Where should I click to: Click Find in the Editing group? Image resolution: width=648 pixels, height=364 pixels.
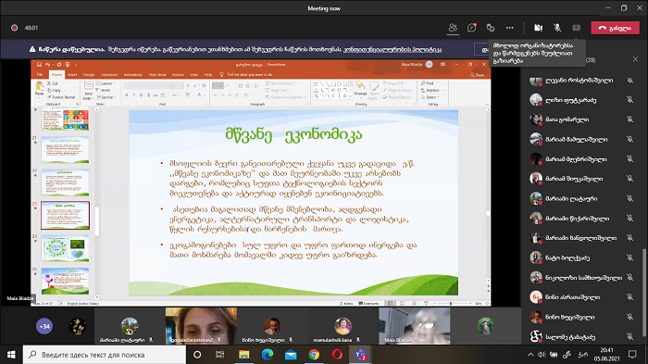(x=428, y=83)
